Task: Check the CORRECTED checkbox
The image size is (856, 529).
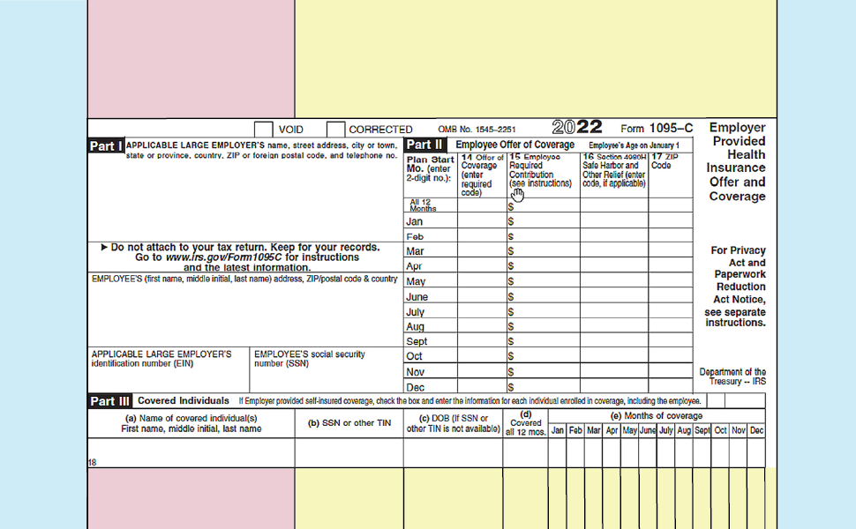Action: point(335,130)
